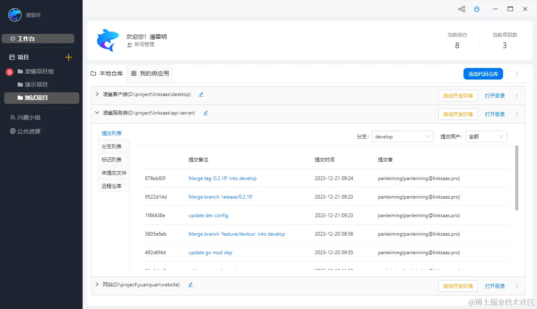Screen dimensions: 537x309
Task: Open commit "update go mod dep"
Action: coord(211,253)
